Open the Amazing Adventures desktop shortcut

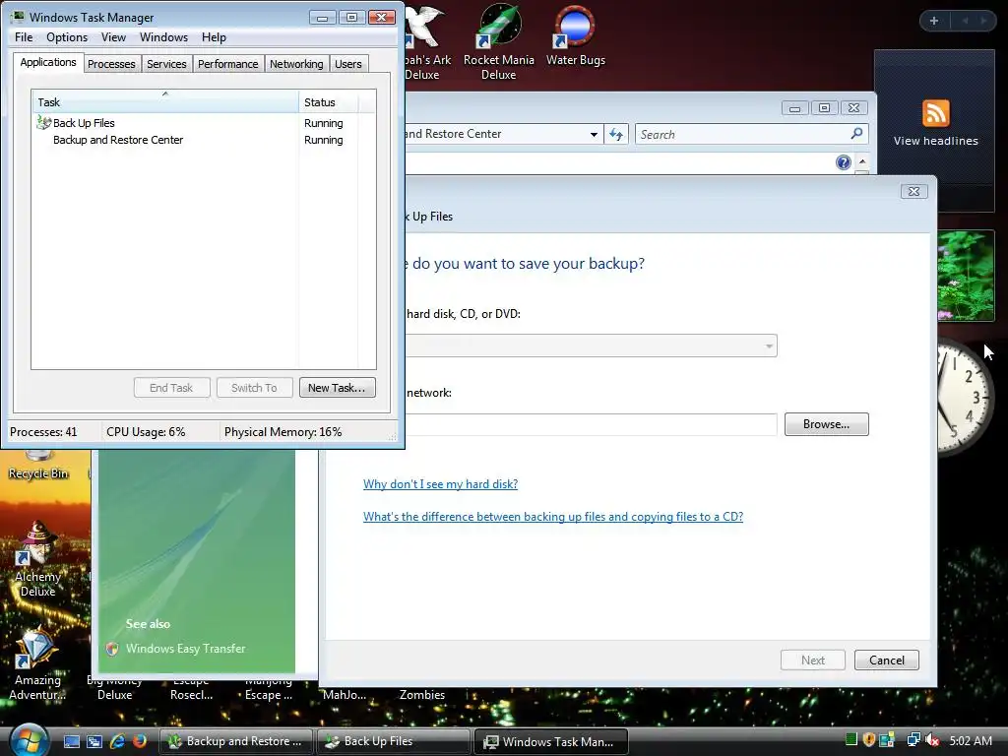[38, 664]
